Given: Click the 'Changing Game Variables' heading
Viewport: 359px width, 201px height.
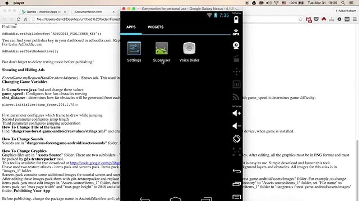Looking at the screenshot, I should point(25,82).
